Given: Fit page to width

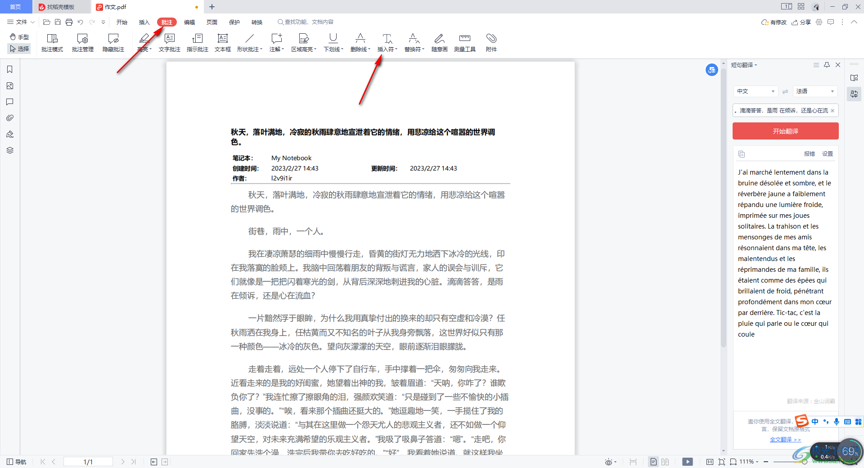Looking at the screenshot, I should [733, 462].
